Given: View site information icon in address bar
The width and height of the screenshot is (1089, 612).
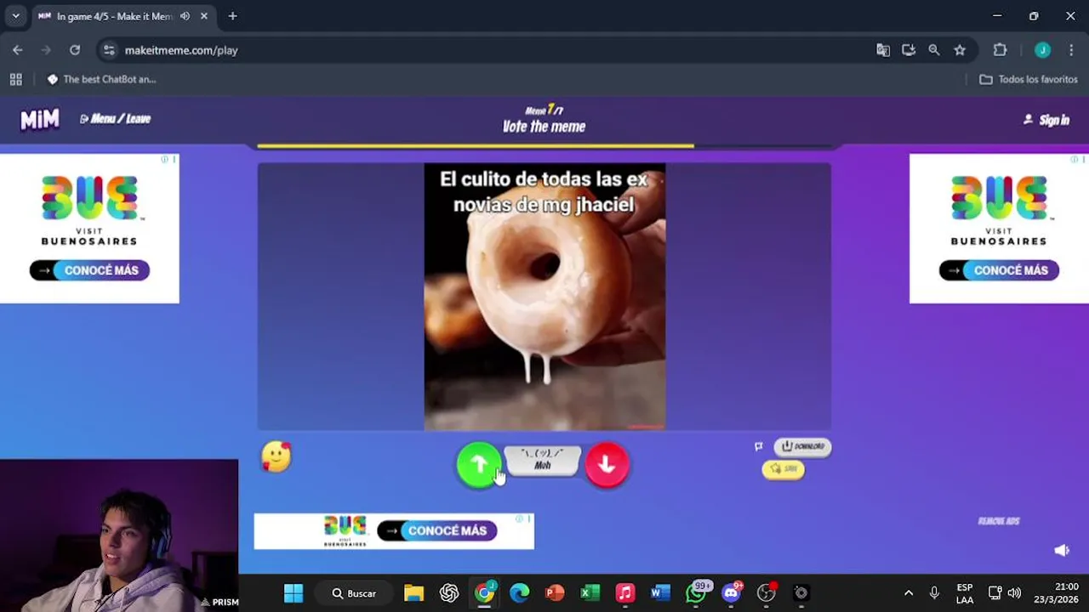Looking at the screenshot, I should (x=109, y=50).
